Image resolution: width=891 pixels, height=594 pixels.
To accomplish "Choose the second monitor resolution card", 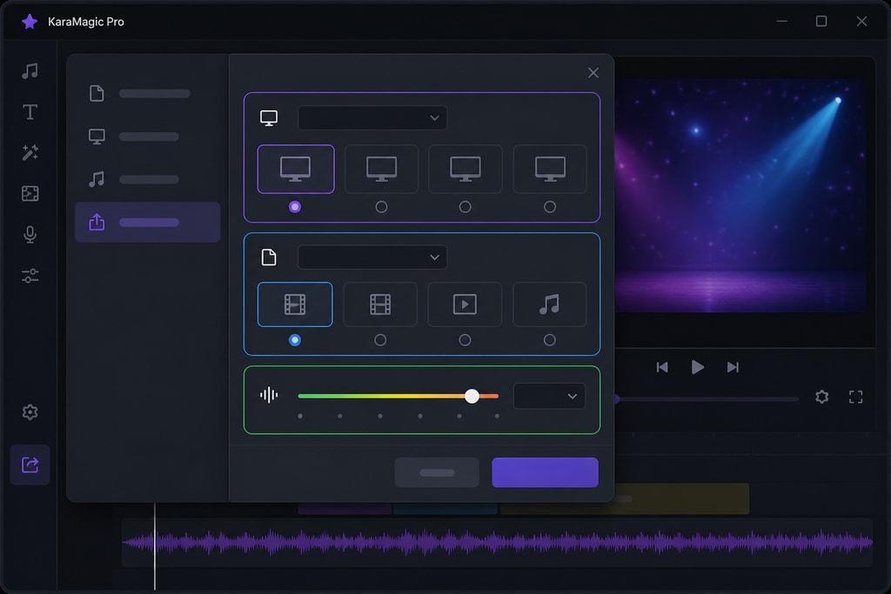I will 381,170.
